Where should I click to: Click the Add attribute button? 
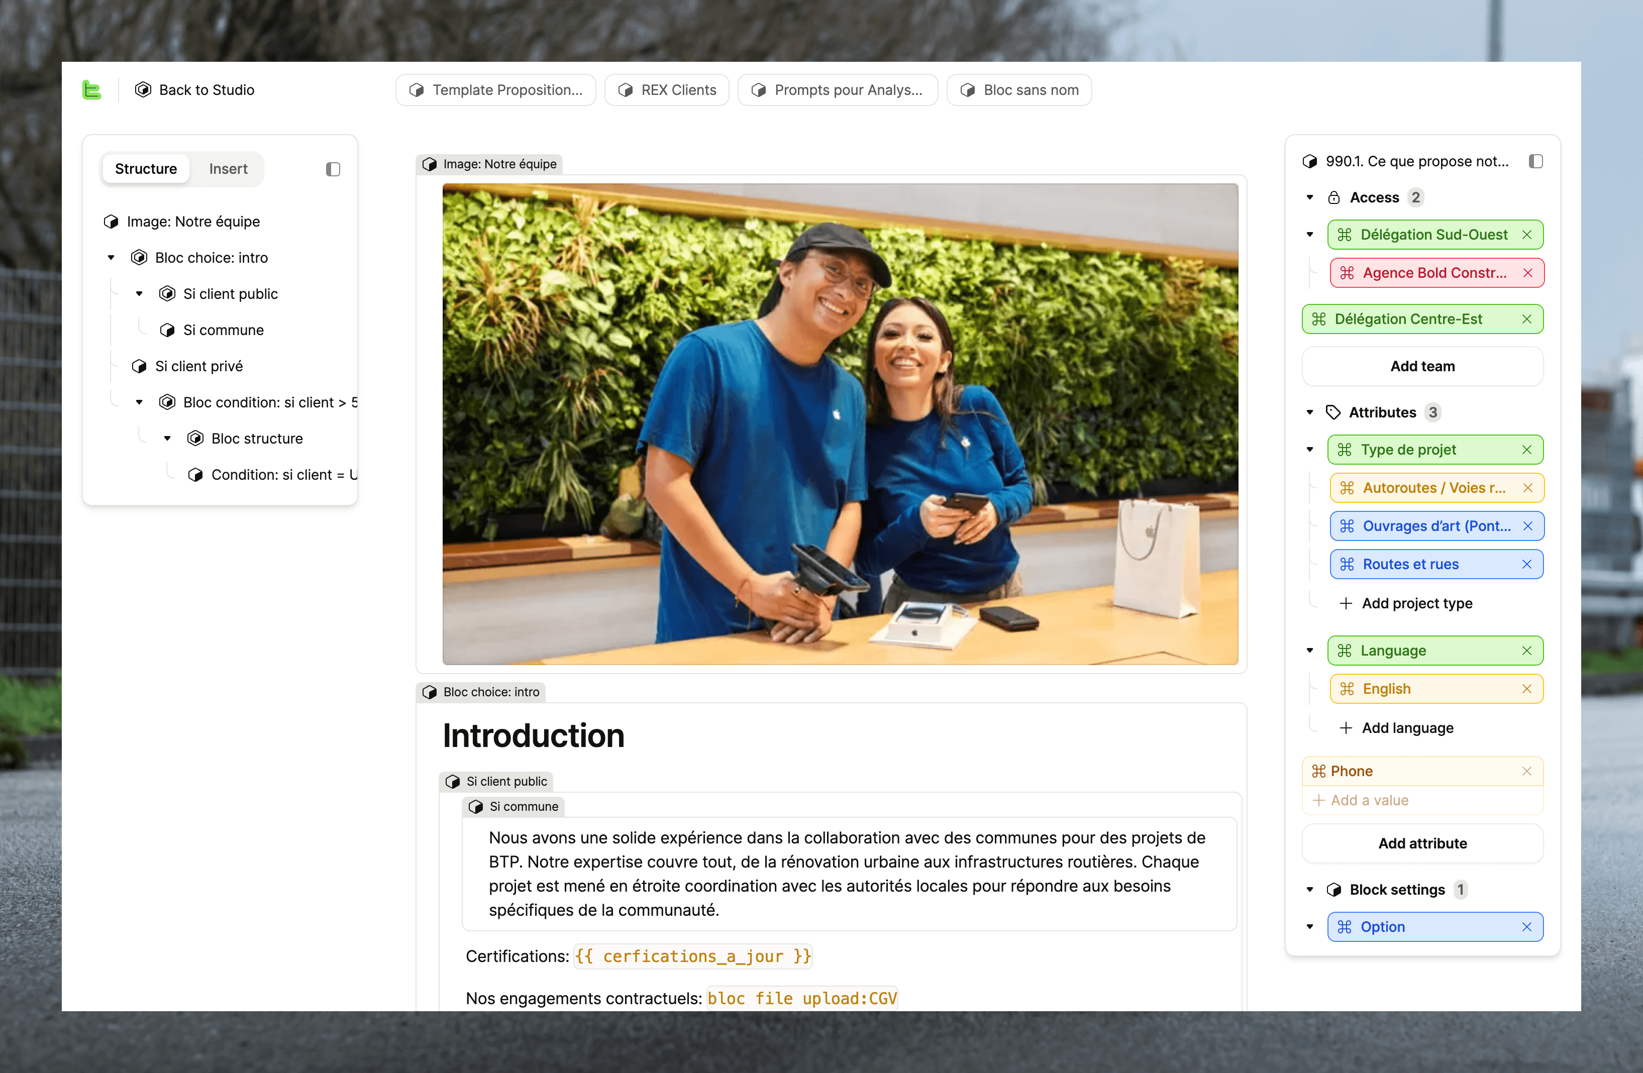(x=1422, y=843)
